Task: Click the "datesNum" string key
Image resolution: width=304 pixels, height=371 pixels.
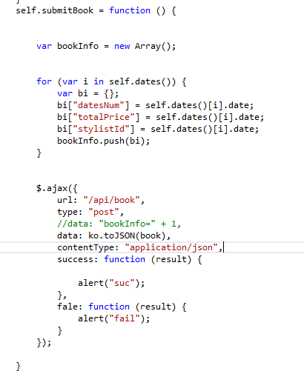Action: [x=99, y=105]
